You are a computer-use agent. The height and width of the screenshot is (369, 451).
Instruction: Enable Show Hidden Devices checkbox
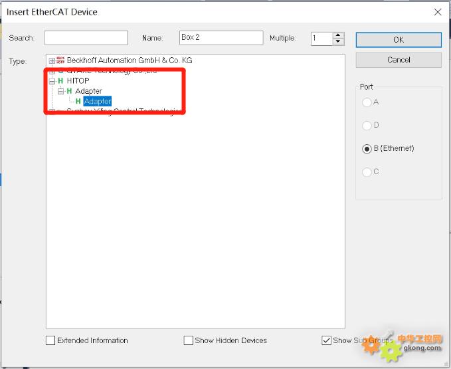(189, 340)
